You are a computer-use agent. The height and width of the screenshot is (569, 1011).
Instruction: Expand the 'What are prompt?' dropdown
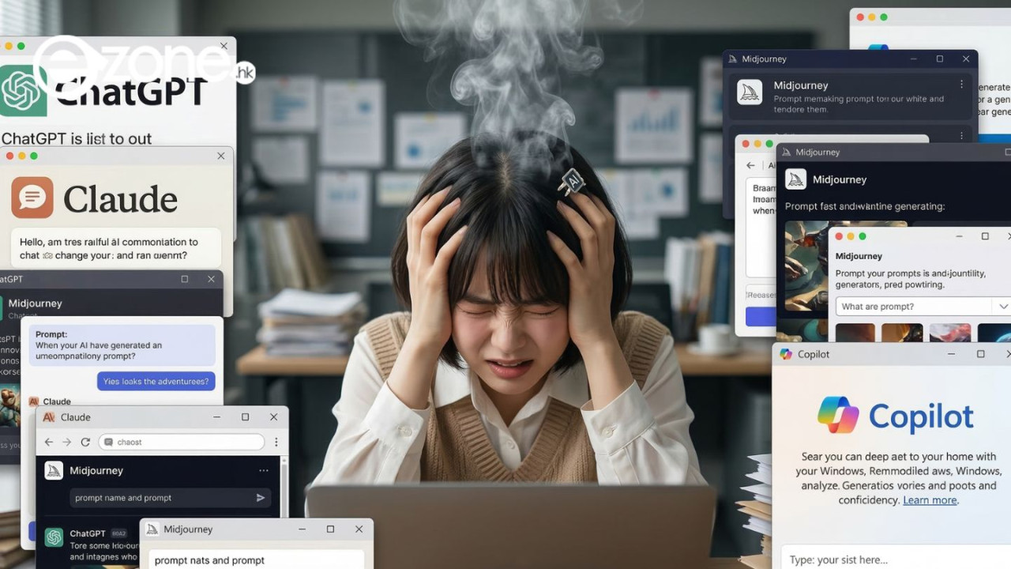[x=1004, y=306]
